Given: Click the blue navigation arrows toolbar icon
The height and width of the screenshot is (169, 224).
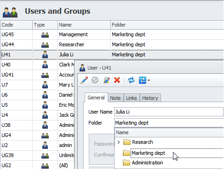Looking at the screenshot, I should (143, 80).
